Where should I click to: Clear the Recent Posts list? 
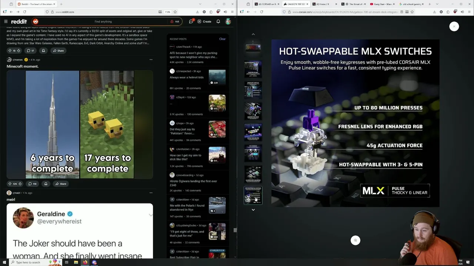click(222, 39)
